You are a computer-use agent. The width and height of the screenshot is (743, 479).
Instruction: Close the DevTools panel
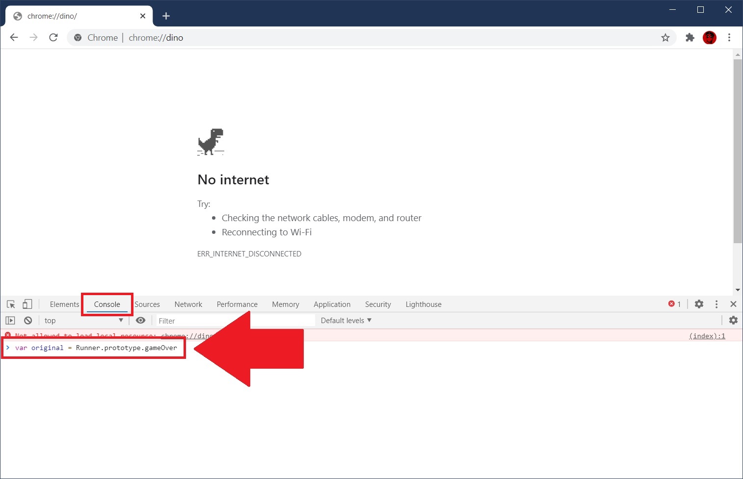[733, 304]
